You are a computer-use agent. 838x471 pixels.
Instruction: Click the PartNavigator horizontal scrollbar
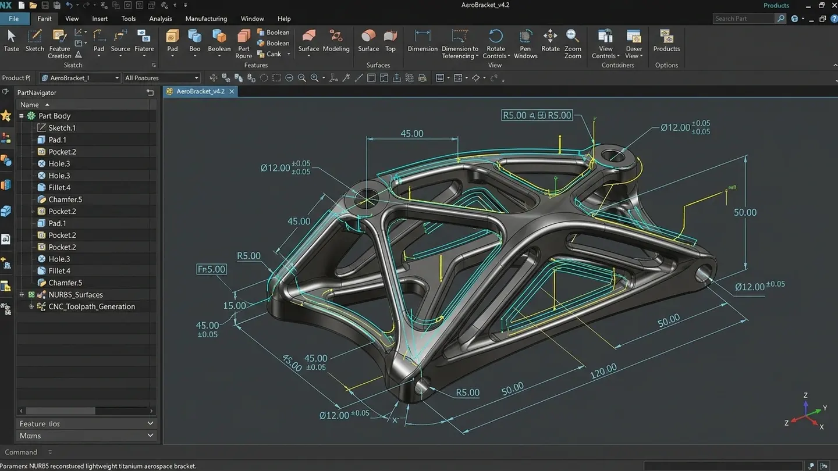pyautogui.click(x=86, y=411)
